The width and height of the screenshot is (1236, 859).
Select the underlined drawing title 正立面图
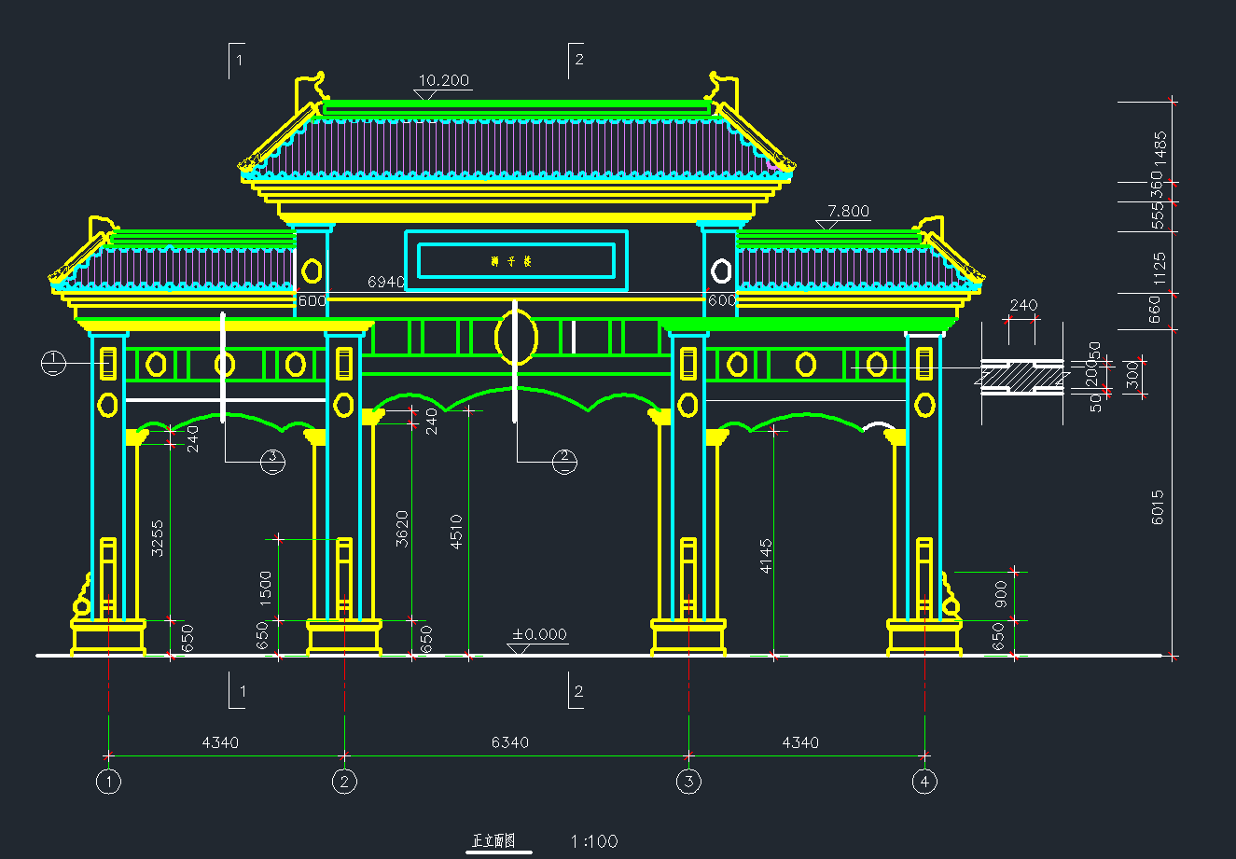pyautogui.click(x=494, y=841)
